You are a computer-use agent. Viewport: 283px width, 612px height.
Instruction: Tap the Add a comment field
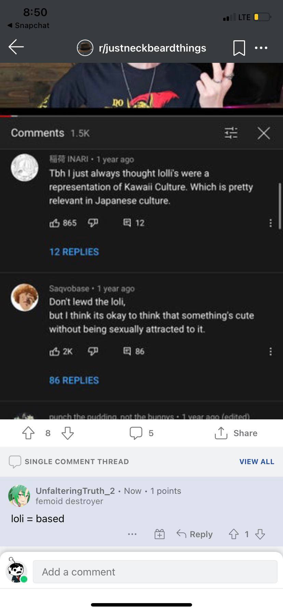[155, 572]
